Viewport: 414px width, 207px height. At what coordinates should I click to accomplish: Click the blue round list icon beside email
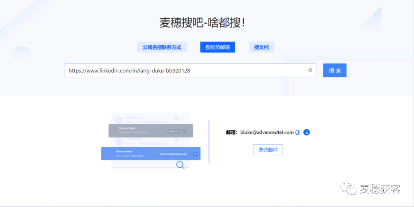(x=306, y=132)
